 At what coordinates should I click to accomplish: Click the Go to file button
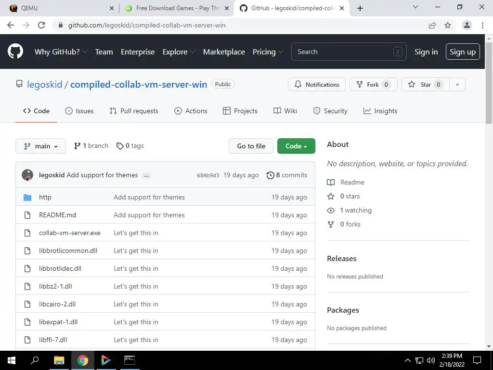click(x=251, y=146)
